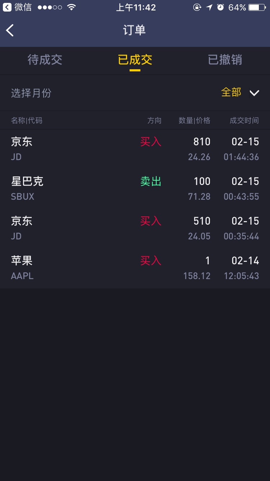Image resolution: width=270 pixels, height=481 pixels.
Task: Tap the Wi-Fi status icon
Action: [x=71, y=7]
